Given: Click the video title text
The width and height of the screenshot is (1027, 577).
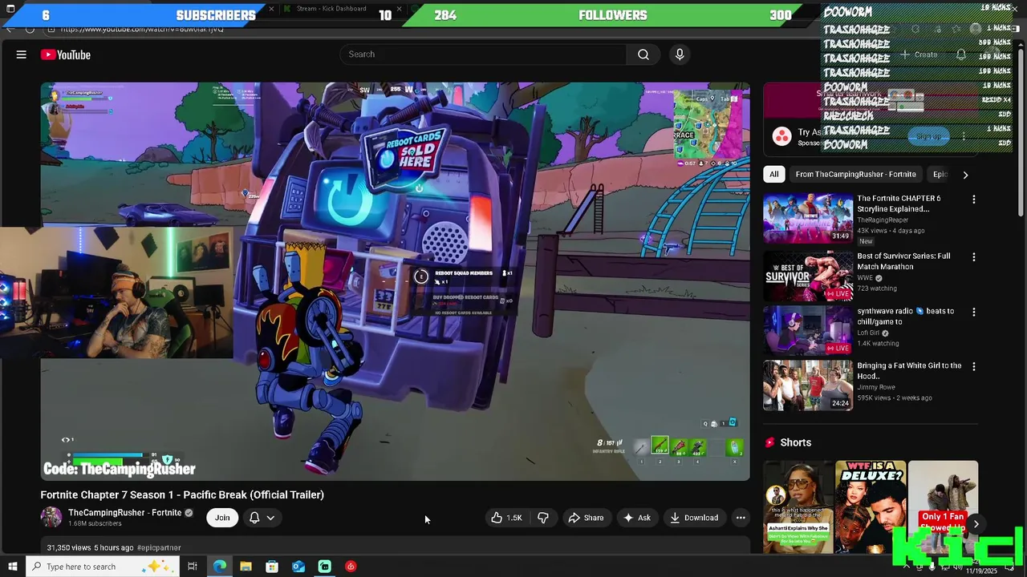Looking at the screenshot, I should coord(182,494).
